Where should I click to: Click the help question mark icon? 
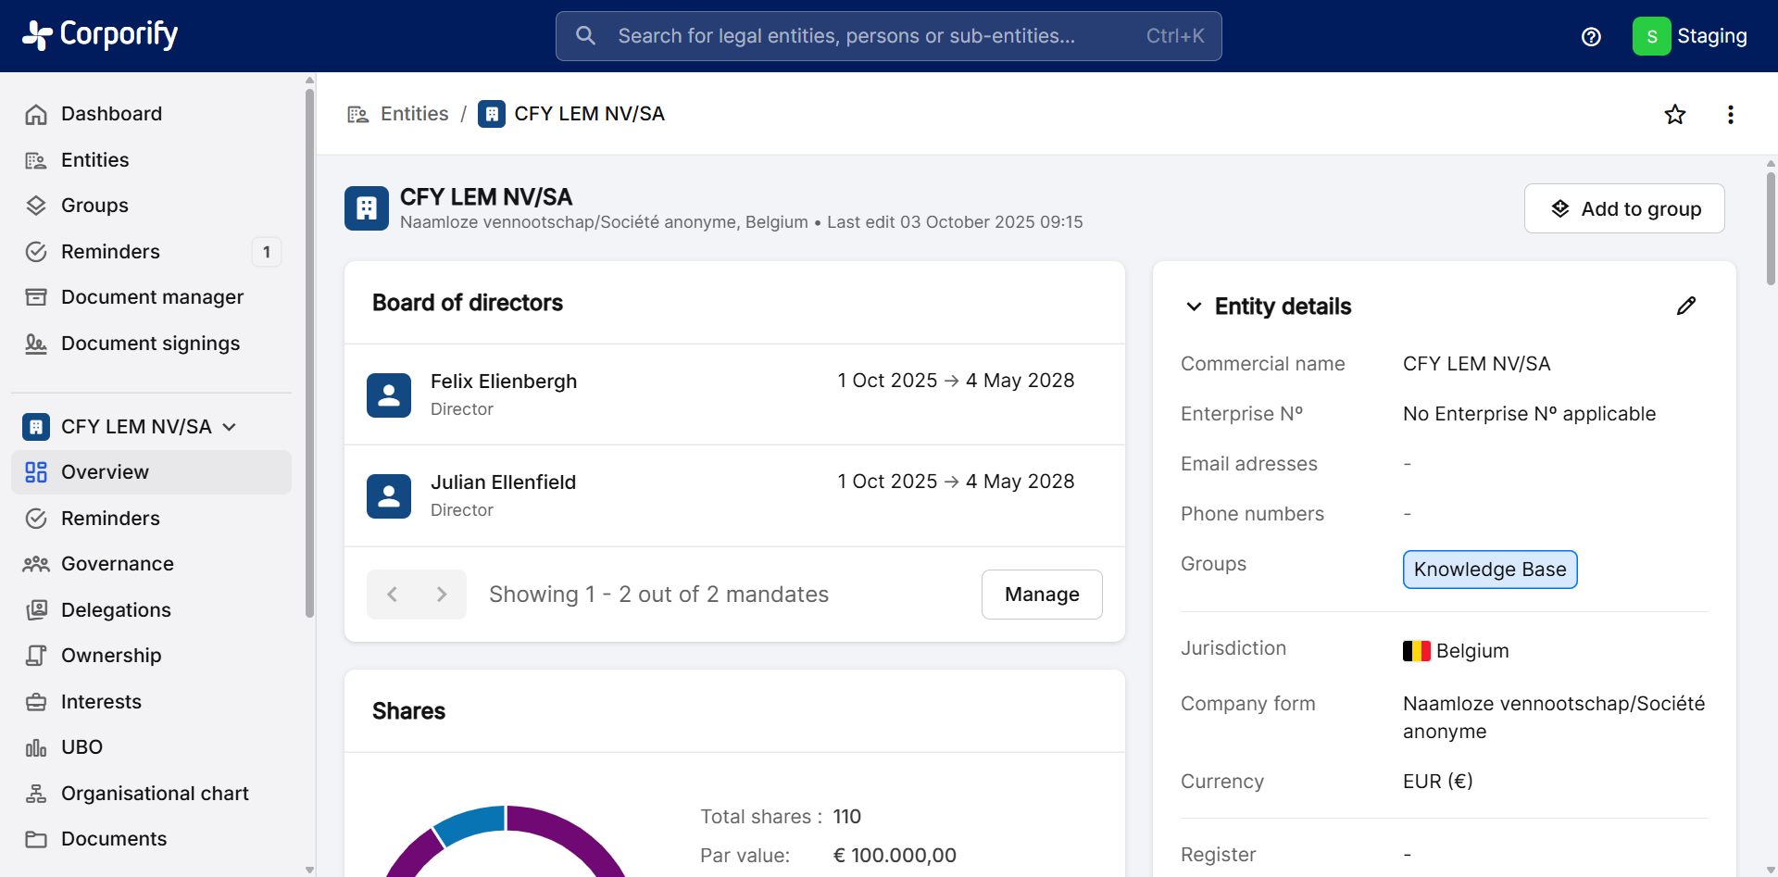(x=1591, y=36)
